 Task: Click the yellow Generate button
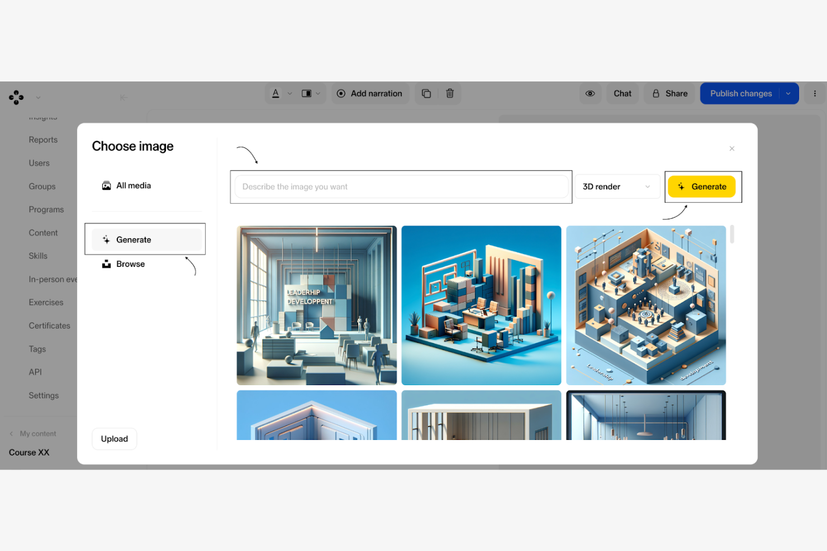702,187
